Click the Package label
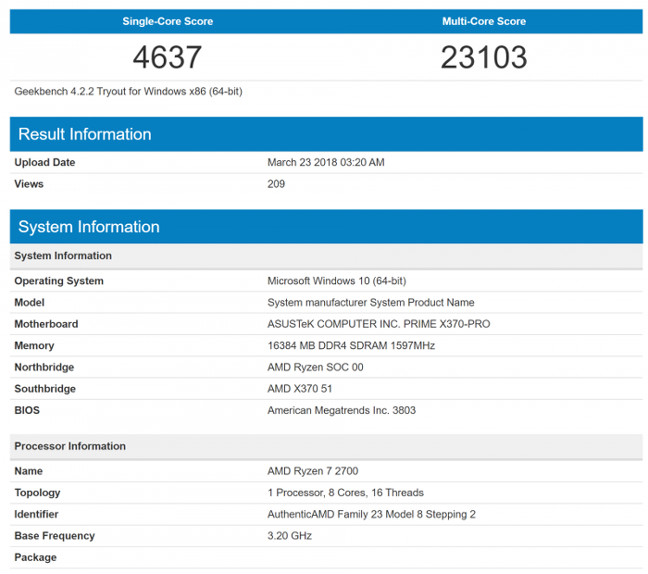The image size is (648, 574). [35, 558]
